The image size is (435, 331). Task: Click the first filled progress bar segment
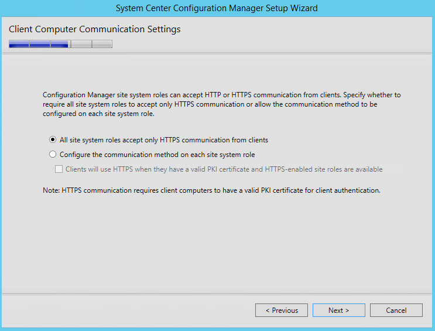tap(19, 44)
